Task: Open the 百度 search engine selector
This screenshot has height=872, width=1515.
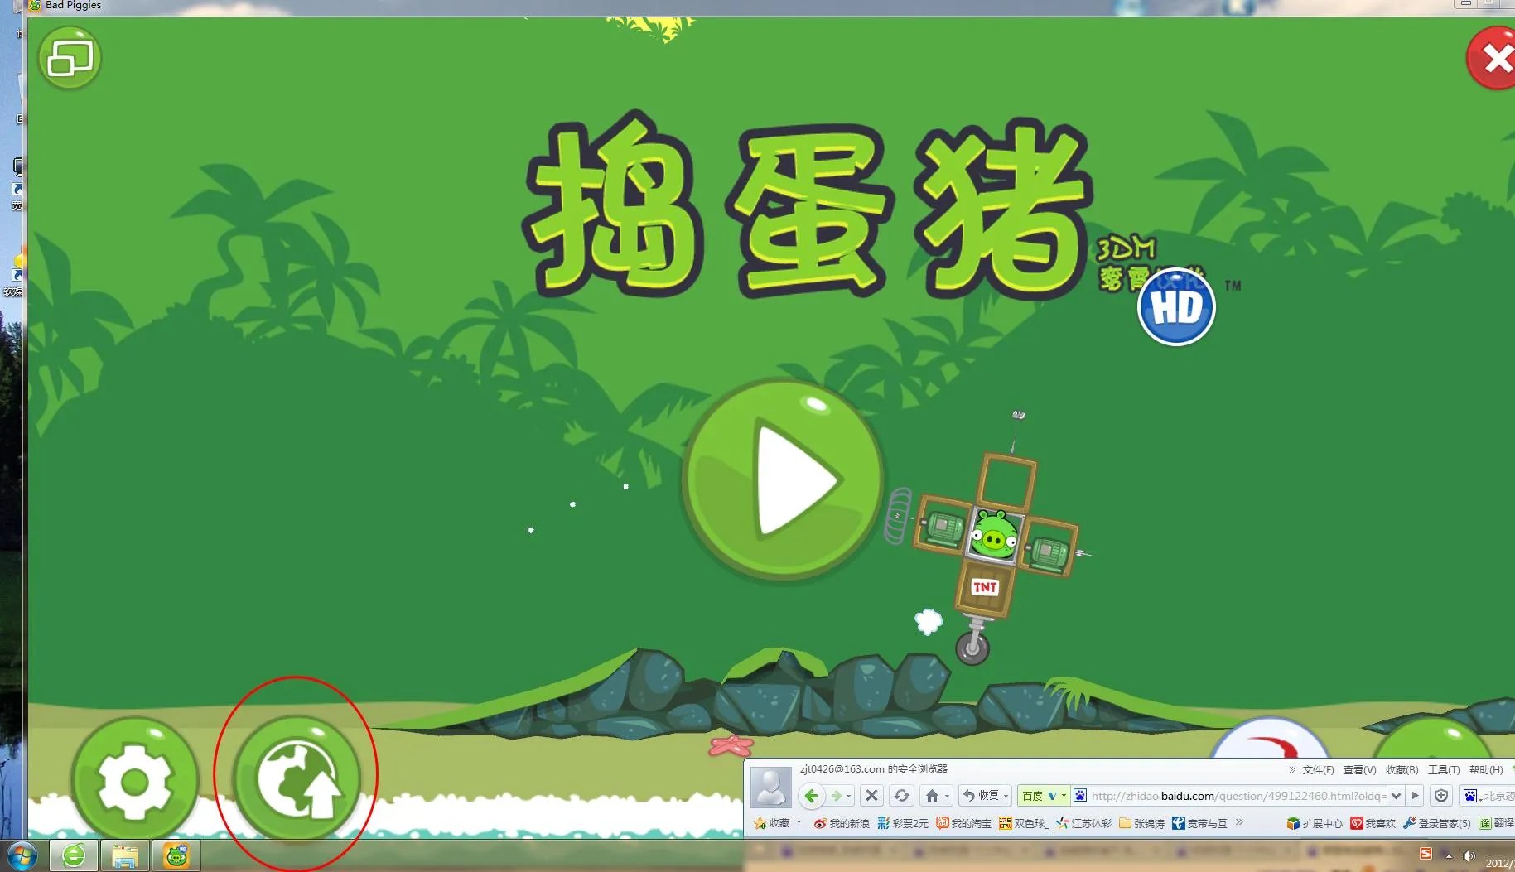Action: 1043,796
